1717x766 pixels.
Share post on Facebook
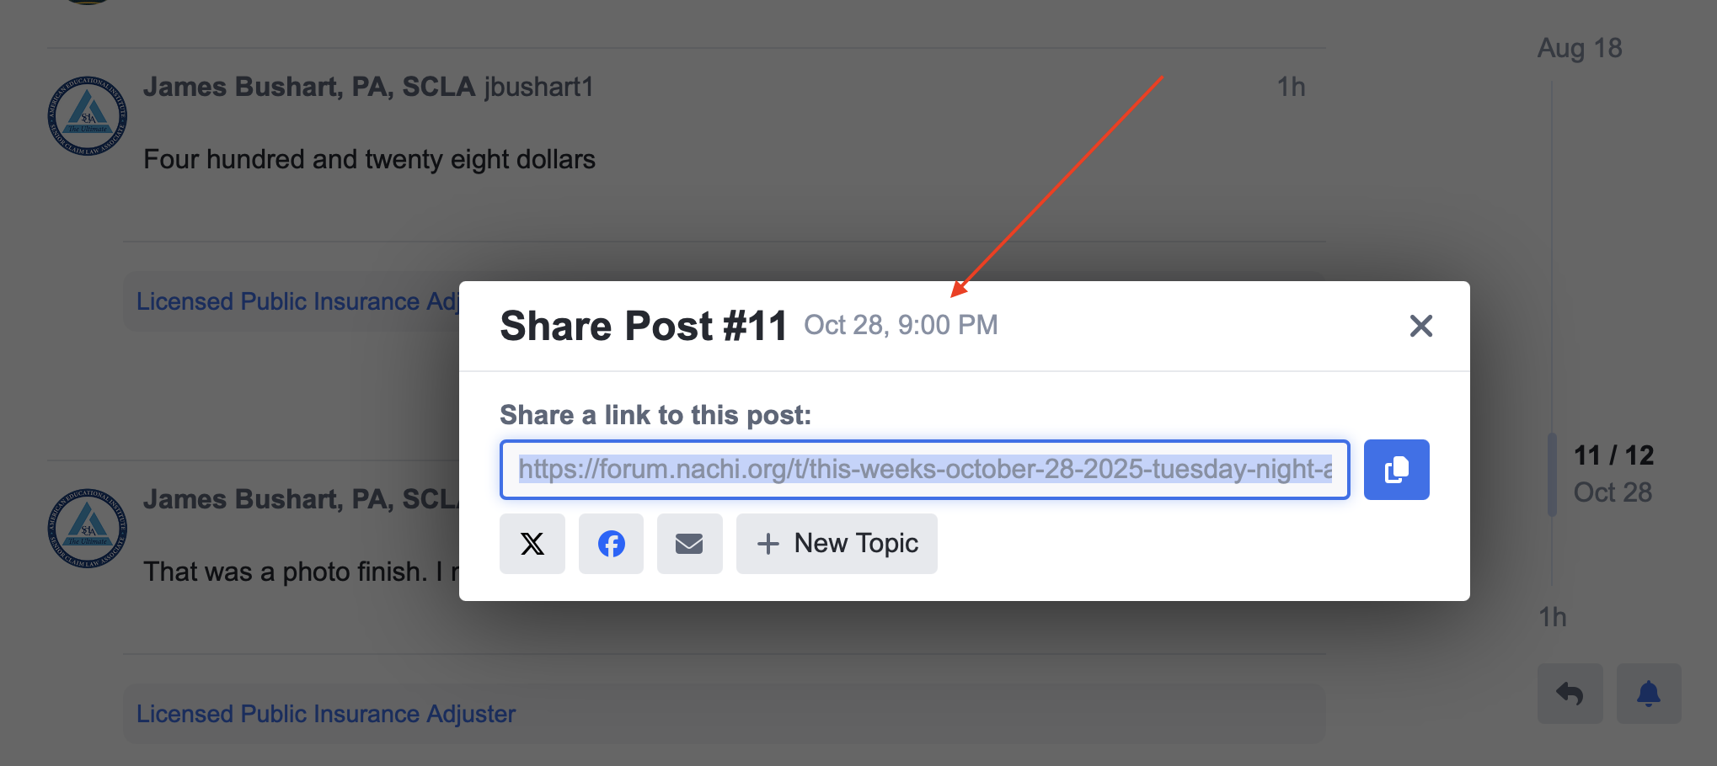coord(611,544)
